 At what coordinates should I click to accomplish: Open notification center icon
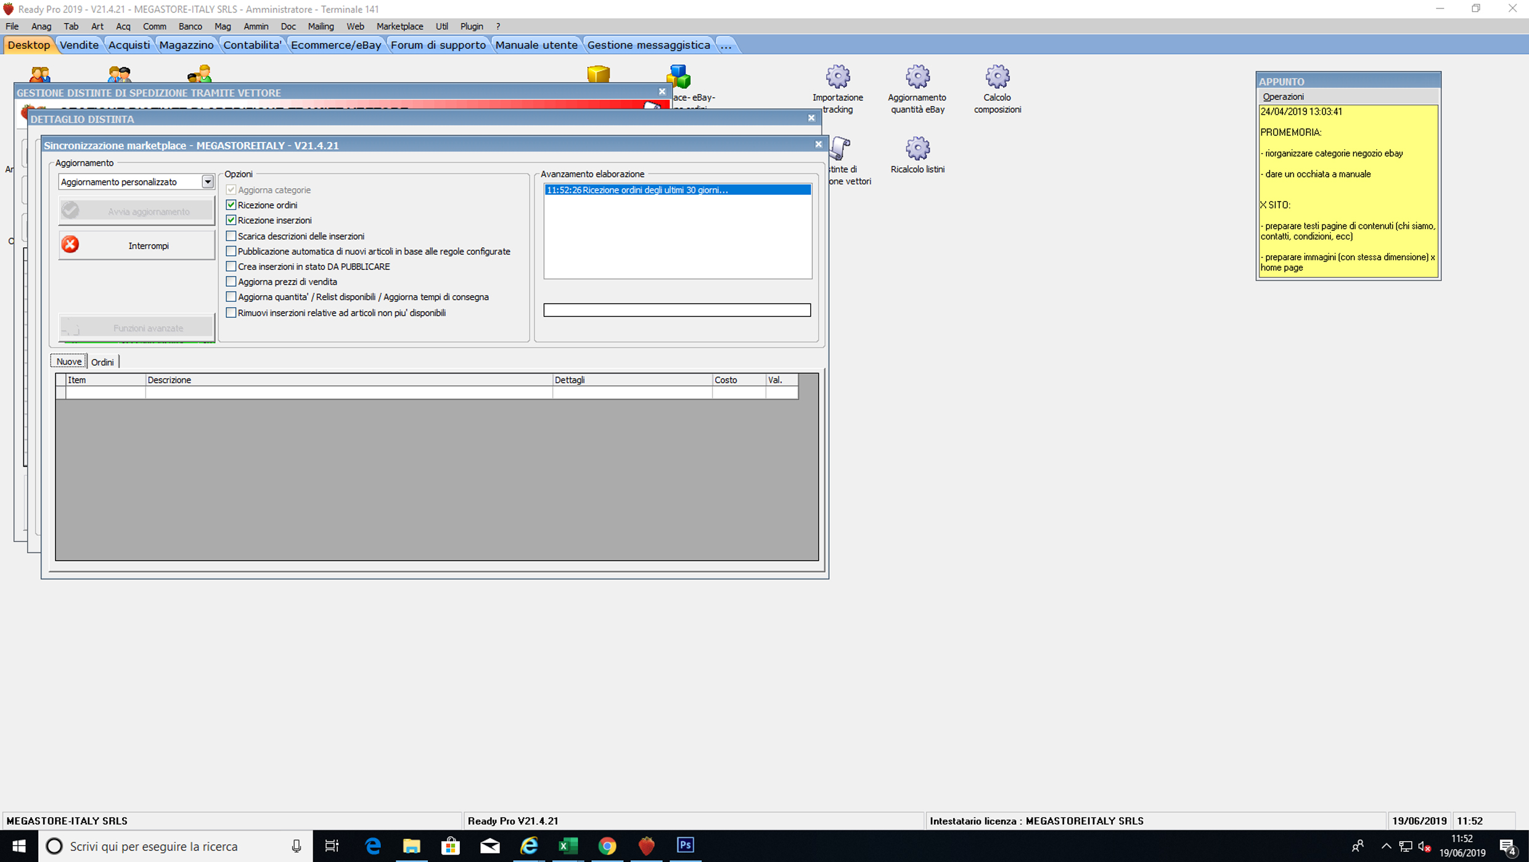point(1507,847)
